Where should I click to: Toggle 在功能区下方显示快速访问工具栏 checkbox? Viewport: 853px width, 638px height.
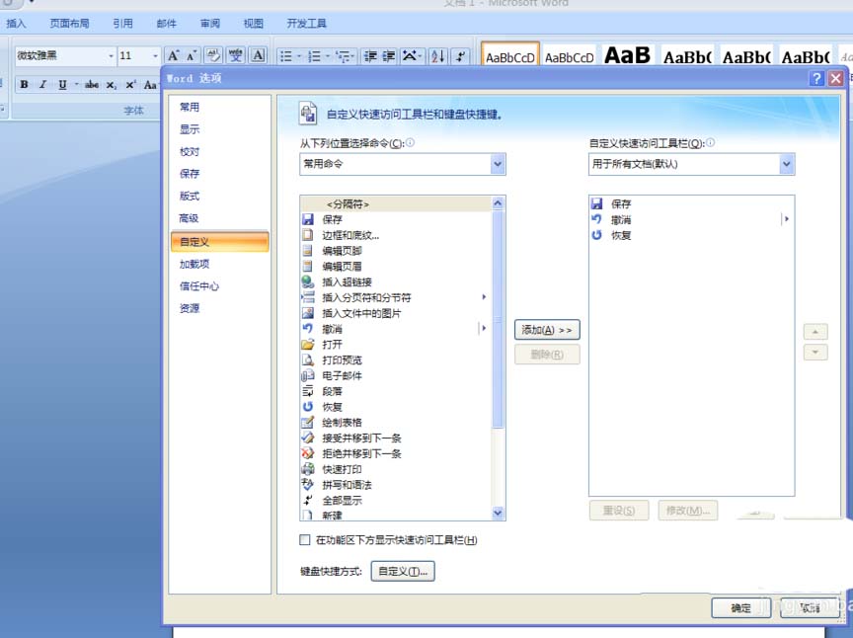tap(305, 540)
